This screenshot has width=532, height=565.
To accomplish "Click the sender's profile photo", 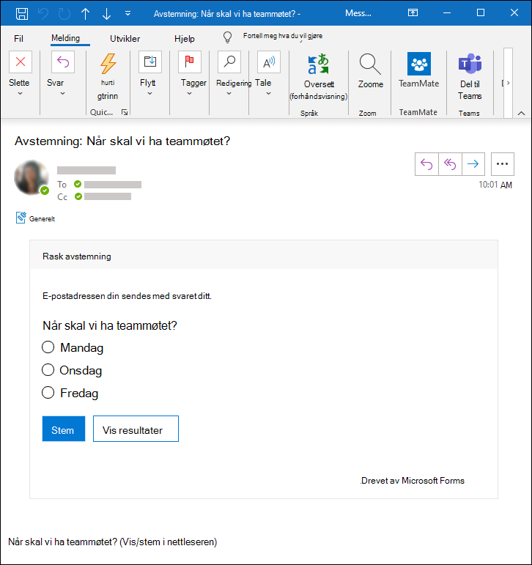I will [32, 177].
